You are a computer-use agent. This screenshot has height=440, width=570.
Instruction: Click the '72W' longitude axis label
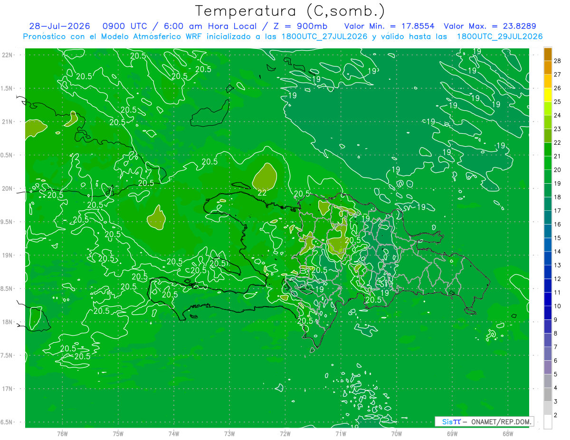[285, 433]
